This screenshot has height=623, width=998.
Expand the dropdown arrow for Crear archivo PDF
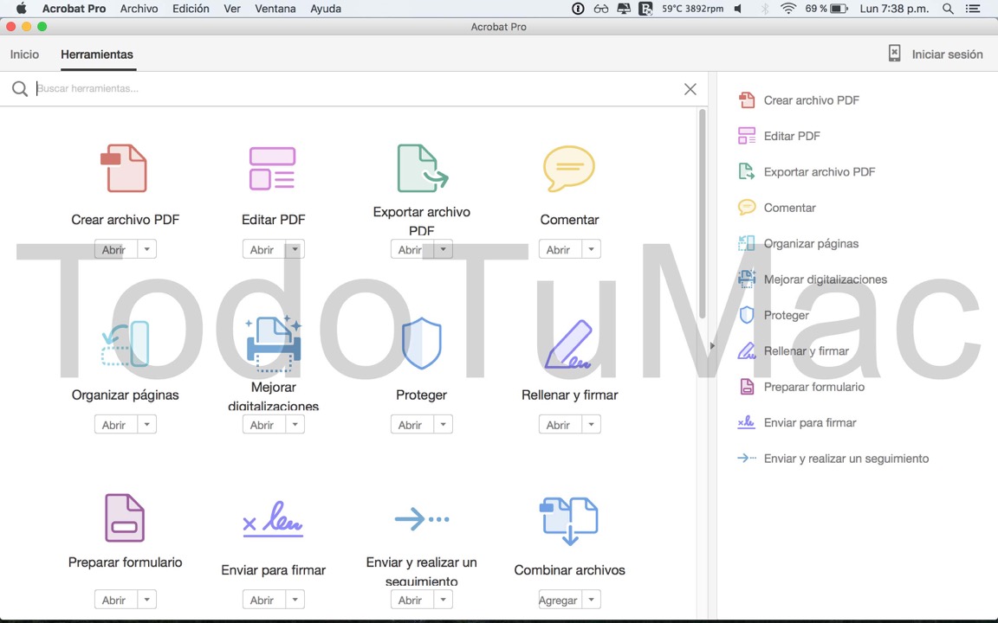click(147, 249)
